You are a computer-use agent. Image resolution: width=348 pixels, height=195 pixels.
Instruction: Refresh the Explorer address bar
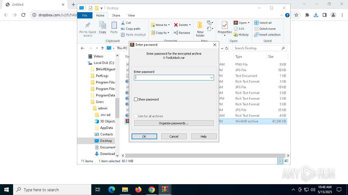pos(227,48)
